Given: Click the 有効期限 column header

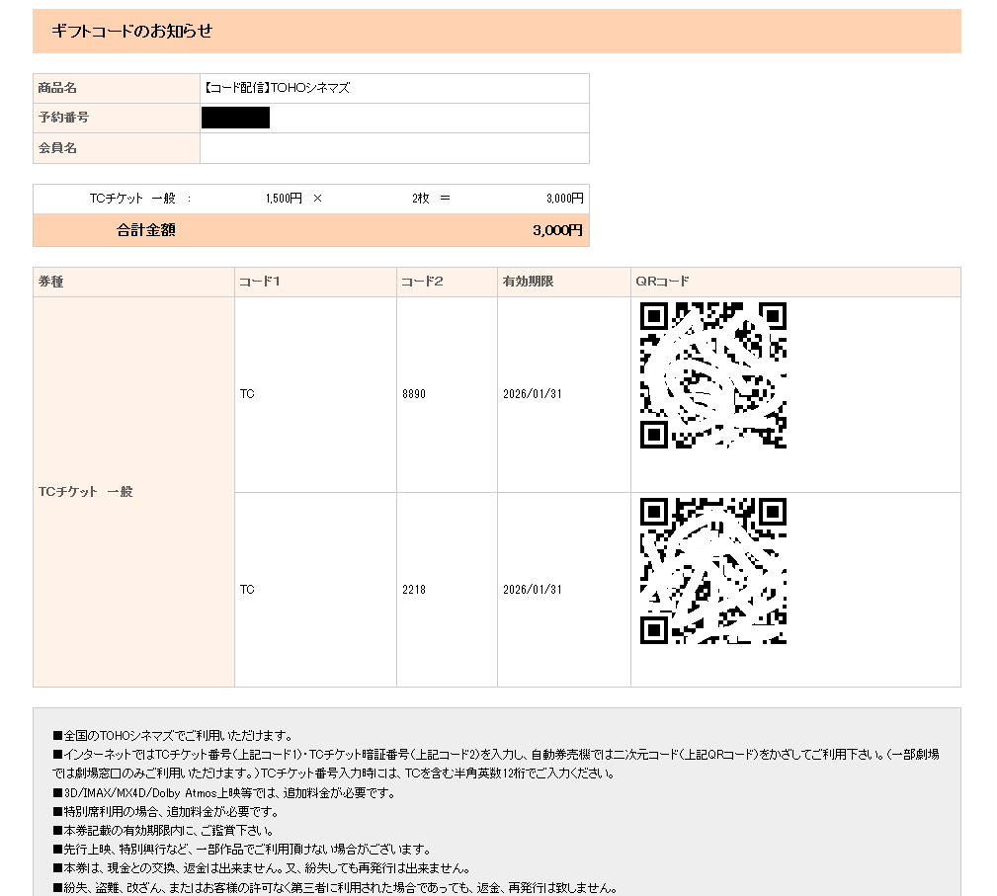Looking at the screenshot, I should [528, 282].
